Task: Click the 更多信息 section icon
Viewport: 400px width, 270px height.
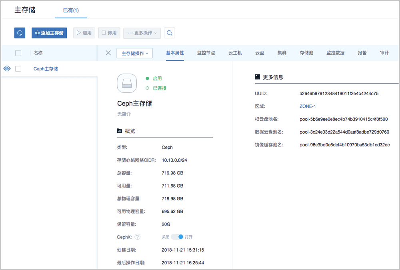Action: [x=257, y=77]
